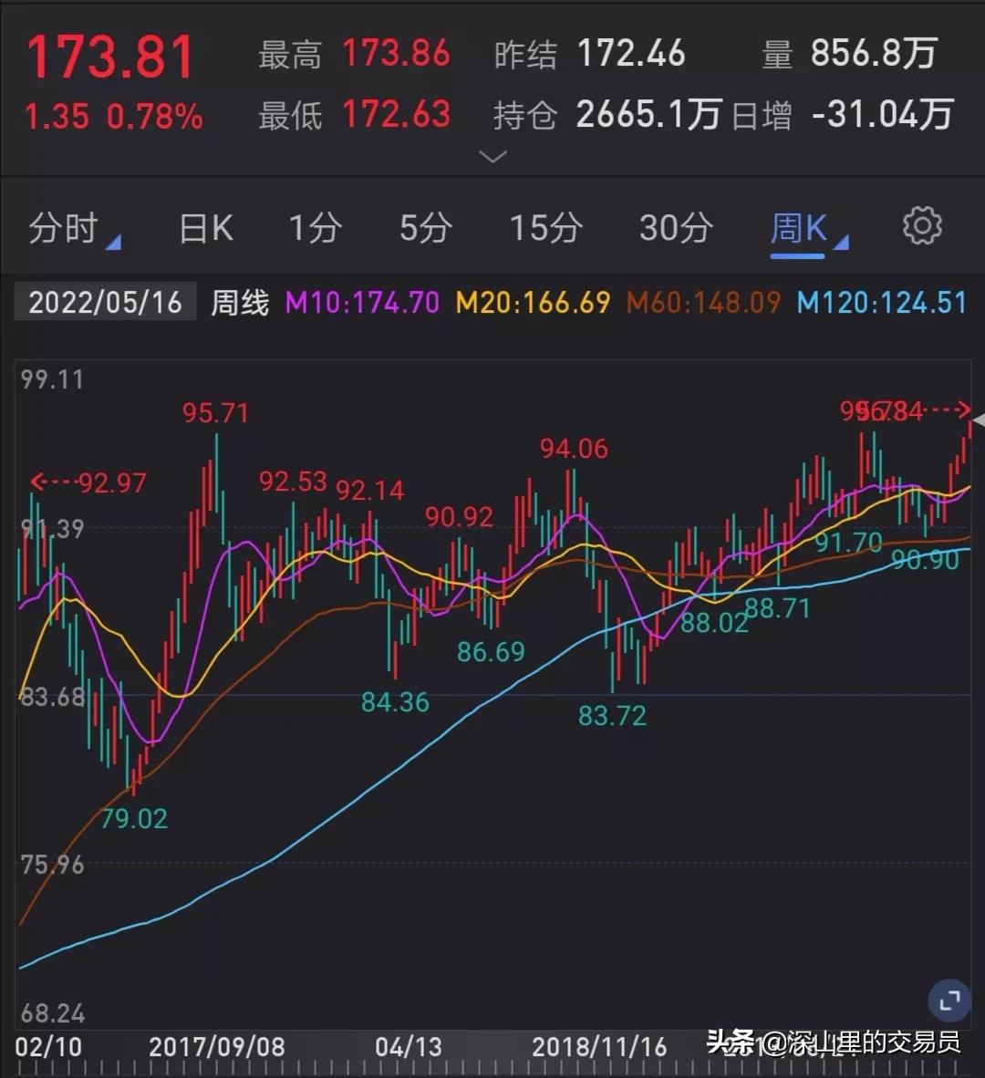985x1078 pixels.
Task: Toggle the M20:166.69 moving average label
Action: tap(532, 302)
